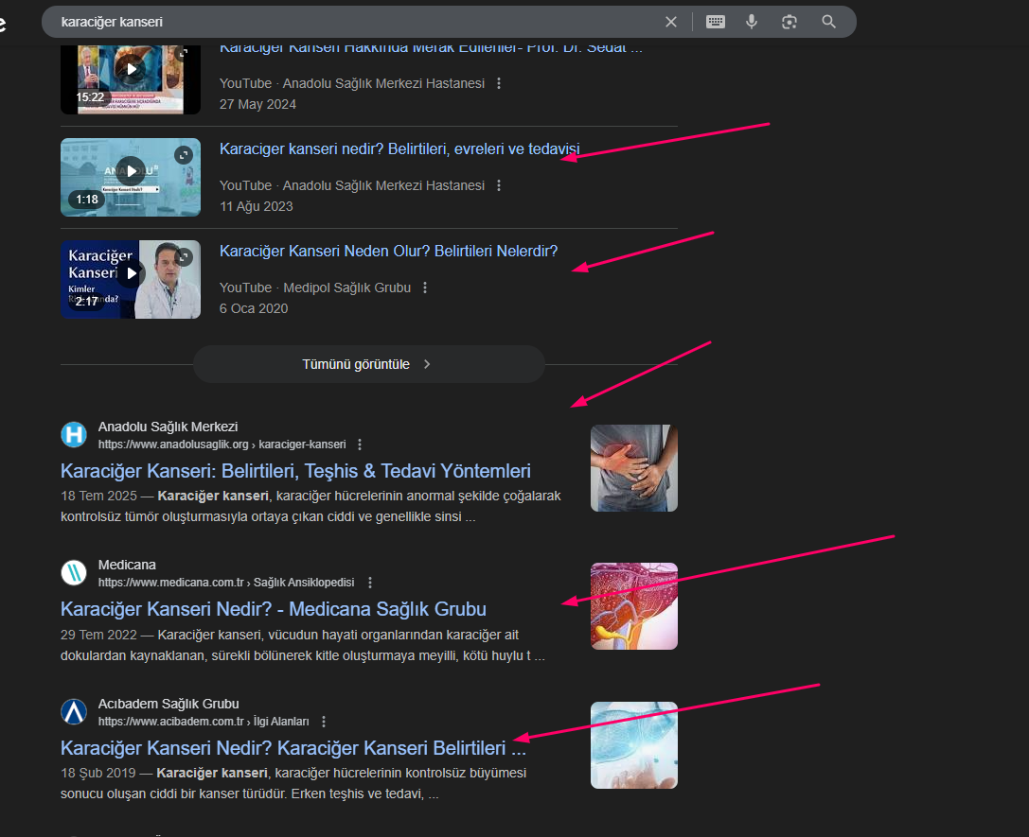Expand all videos with Tümünü görüntüle
1029x837 pixels.
pyautogui.click(x=369, y=364)
